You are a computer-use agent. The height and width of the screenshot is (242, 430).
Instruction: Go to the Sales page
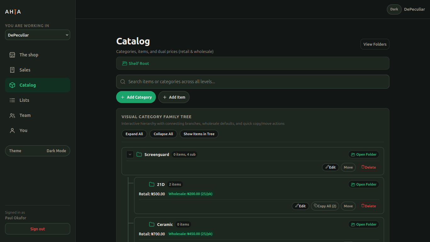coord(37,70)
